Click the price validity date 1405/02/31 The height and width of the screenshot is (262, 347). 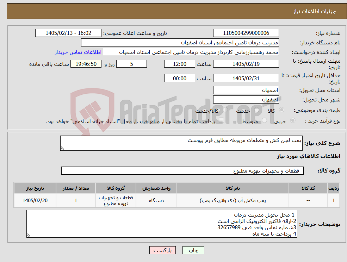(x=246, y=78)
